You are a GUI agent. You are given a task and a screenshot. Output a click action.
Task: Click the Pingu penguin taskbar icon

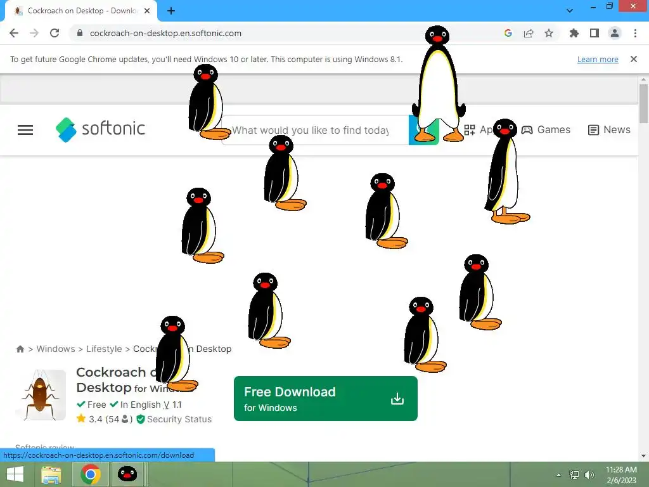point(127,474)
